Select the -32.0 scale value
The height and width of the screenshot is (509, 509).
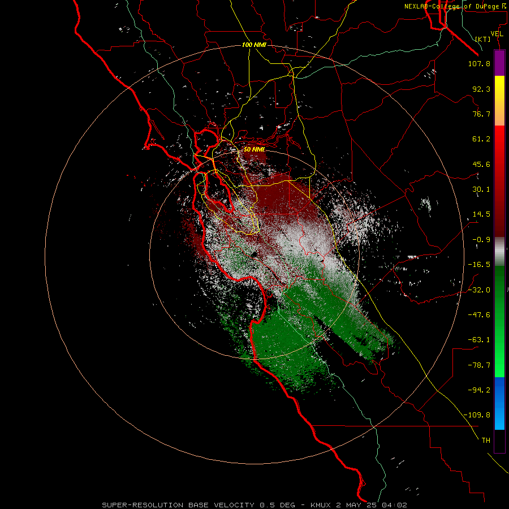(x=479, y=290)
